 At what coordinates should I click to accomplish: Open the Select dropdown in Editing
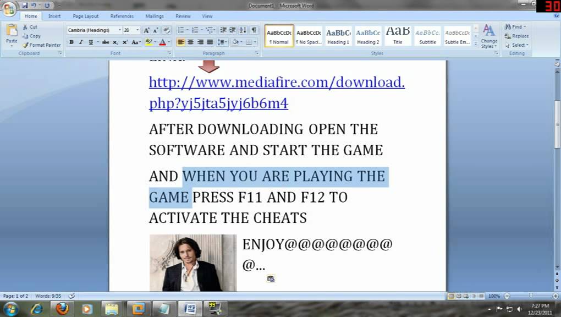tap(516, 45)
